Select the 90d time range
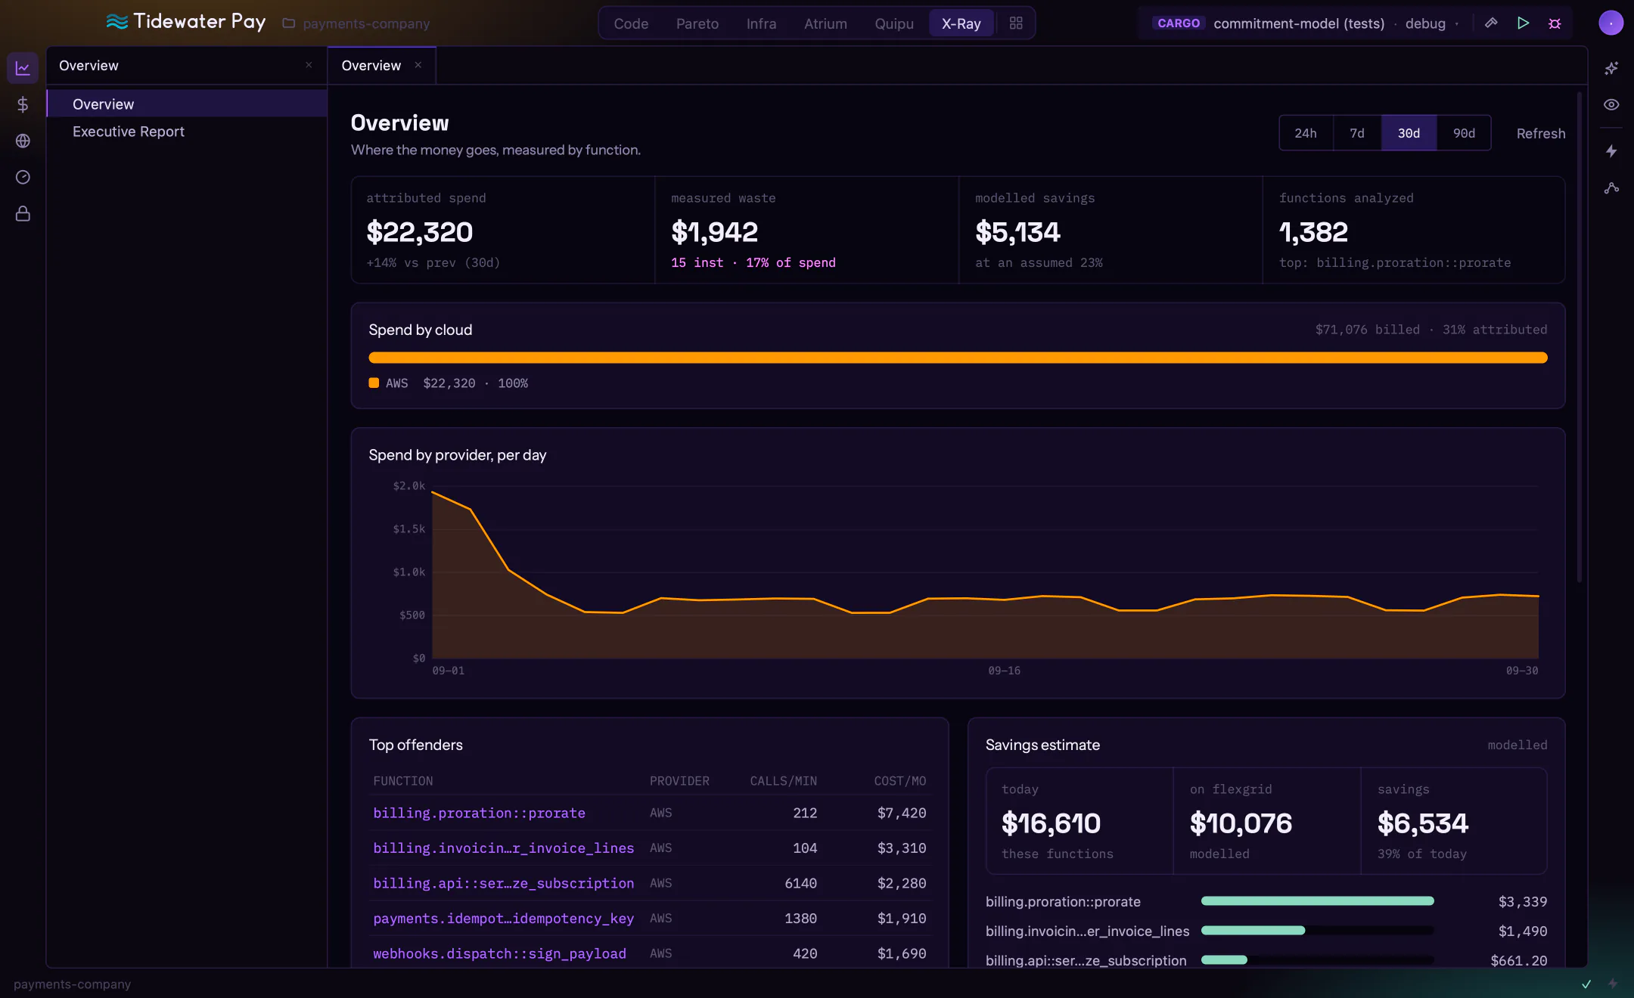The height and width of the screenshot is (998, 1634). click(1464, 133)
